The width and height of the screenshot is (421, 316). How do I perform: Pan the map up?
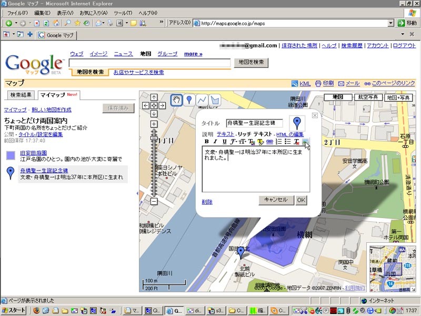click(154, 97)
